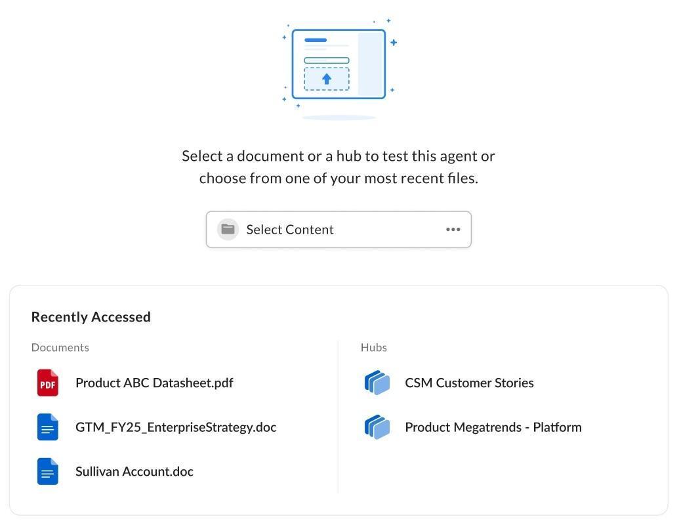The image size is (679, 525).
Task: Click the CSM Customer Stories hub icon
Action: click(377, 383)
